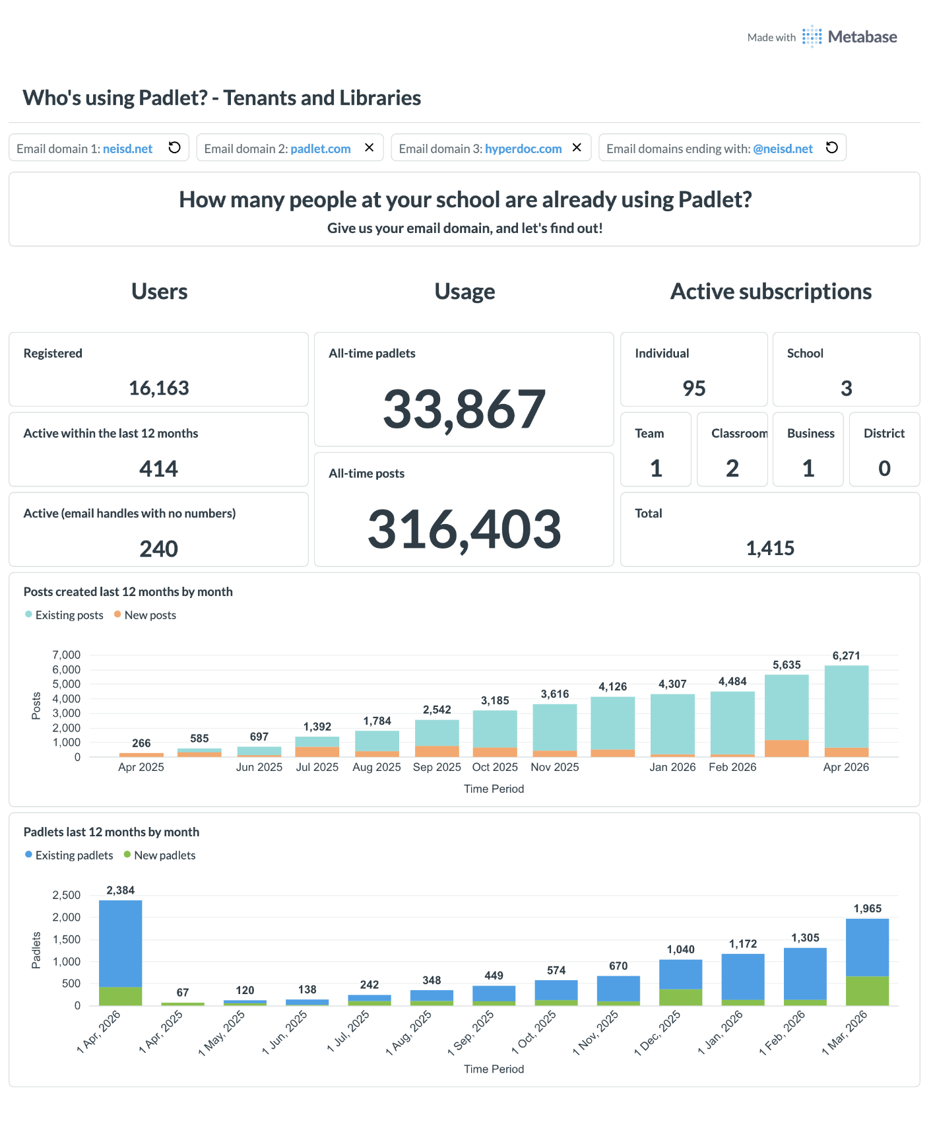Remove the hyperdoc.com filter using X

tap(577, 148)
